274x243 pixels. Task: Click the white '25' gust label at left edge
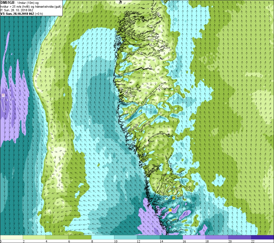pos(3,95)
